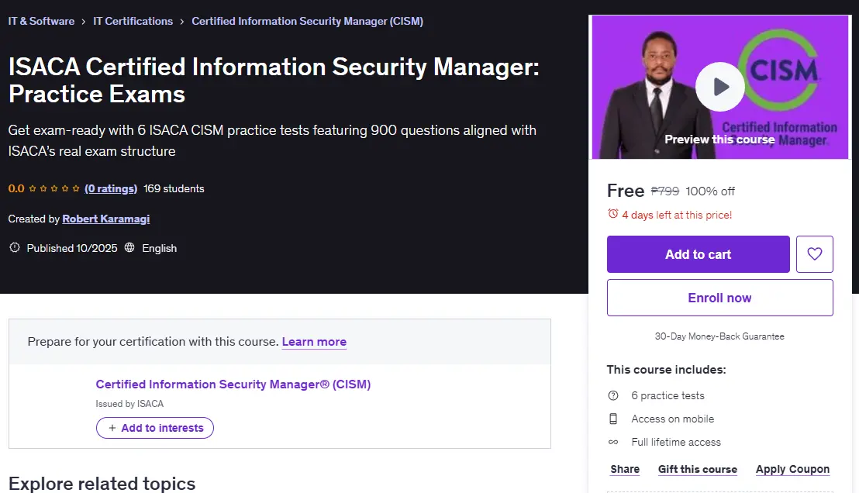The width and height of the screenshot is (859, 493).
Task: Click the '6 practice tests' text
Action: coord(668,395)
